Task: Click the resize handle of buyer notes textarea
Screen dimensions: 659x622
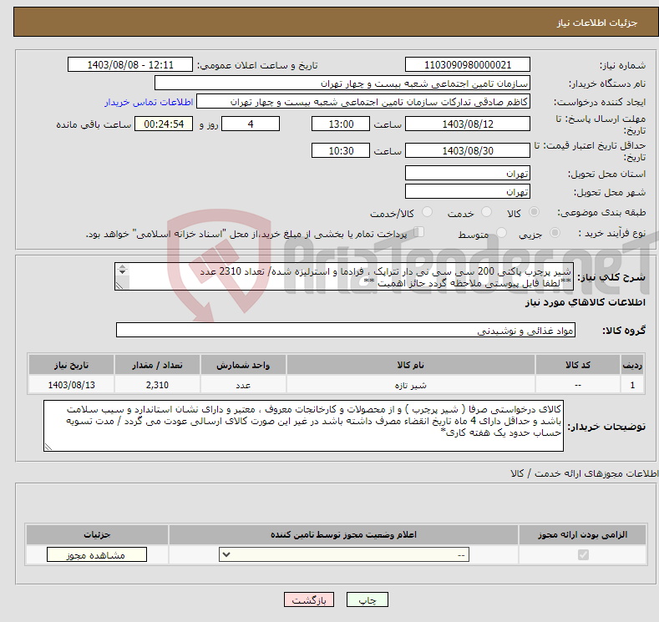Action: pos(48,447)
